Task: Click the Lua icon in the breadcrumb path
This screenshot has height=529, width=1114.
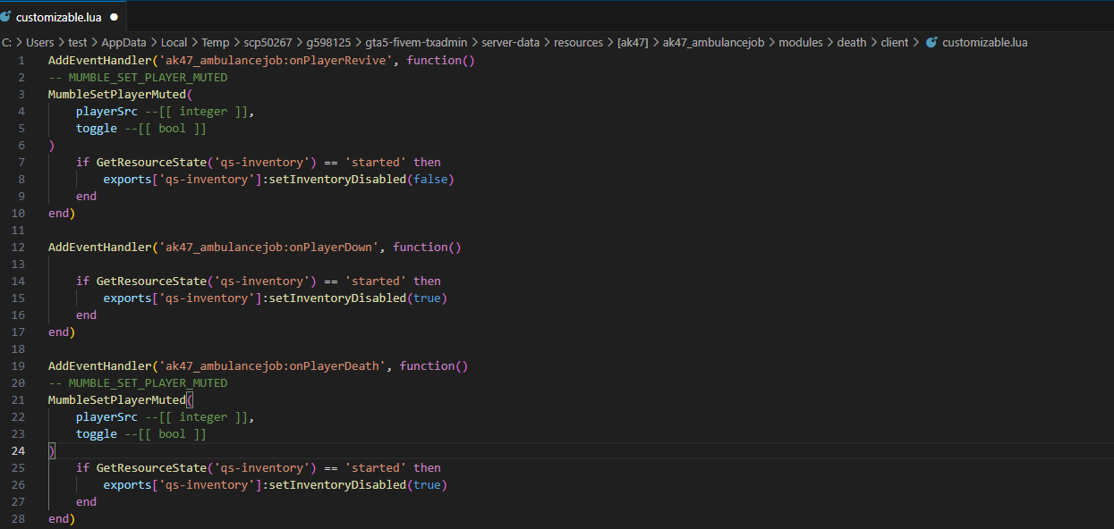Action: pos(931,42)
